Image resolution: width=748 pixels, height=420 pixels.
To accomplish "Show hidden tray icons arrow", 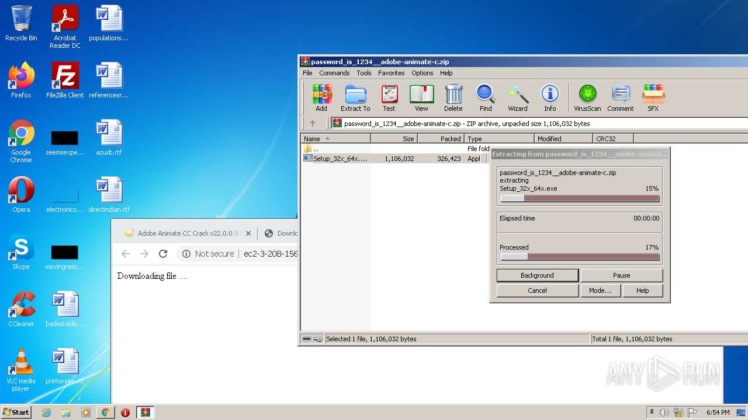I will pyautogui.click(x=652, y=412).
